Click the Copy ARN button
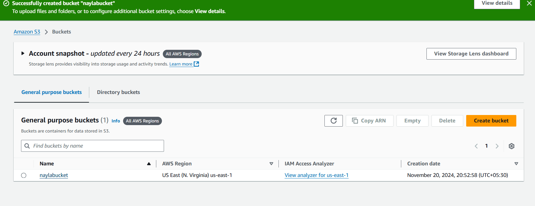The height and width of the screenshot is (206, 535). pyautogui.click(x=370, y=121)
